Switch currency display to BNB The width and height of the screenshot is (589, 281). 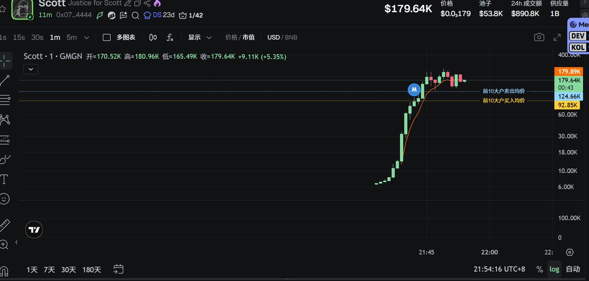[x=291, y=37]
